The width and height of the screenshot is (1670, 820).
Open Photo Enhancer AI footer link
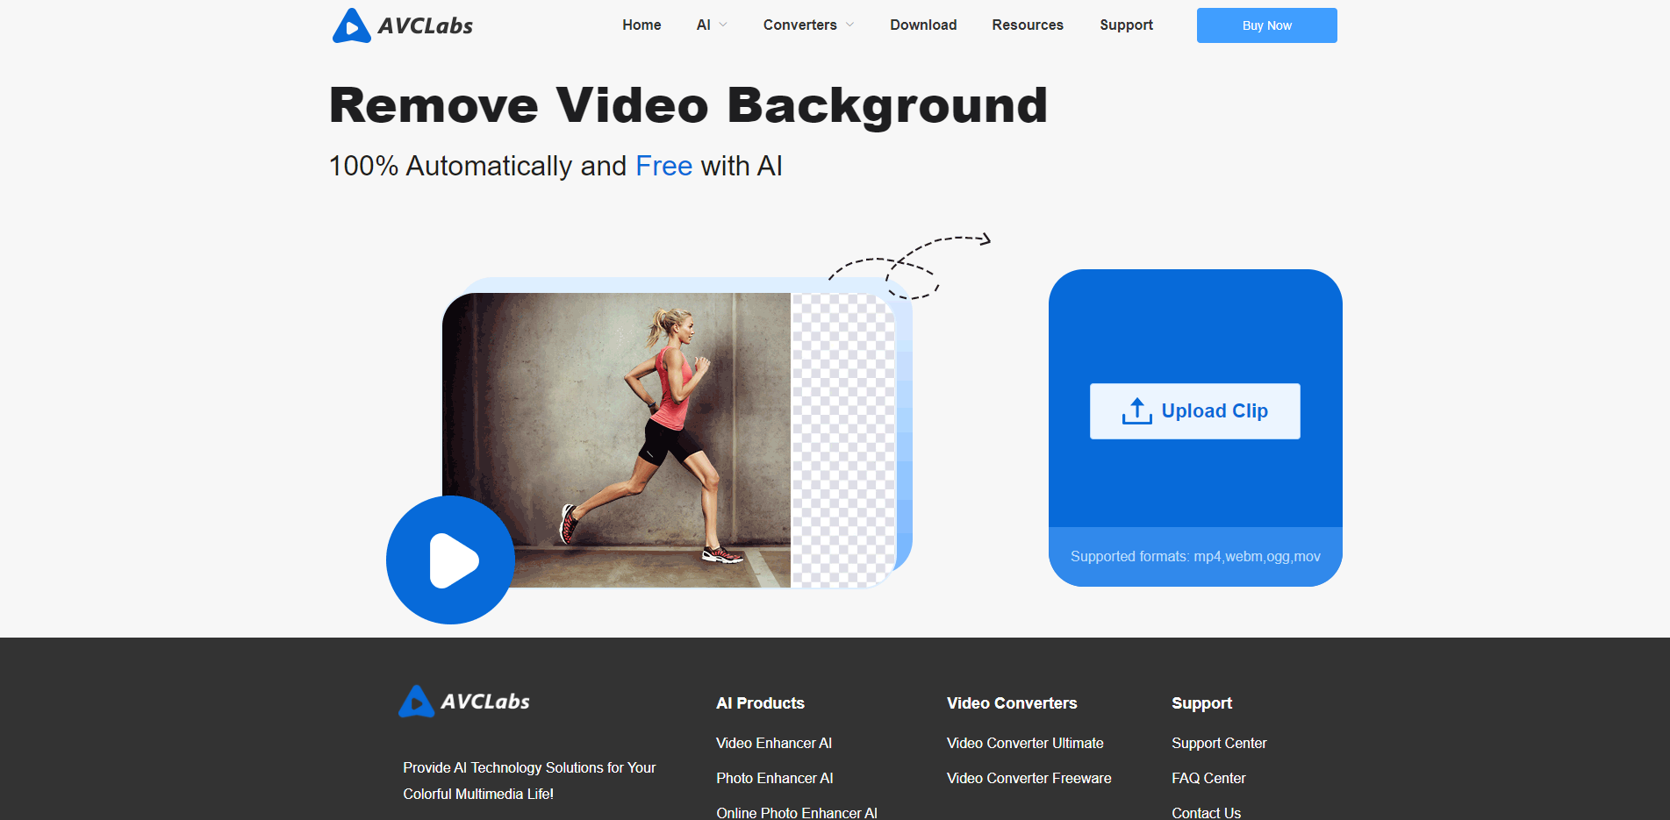(x=775, y=778)
